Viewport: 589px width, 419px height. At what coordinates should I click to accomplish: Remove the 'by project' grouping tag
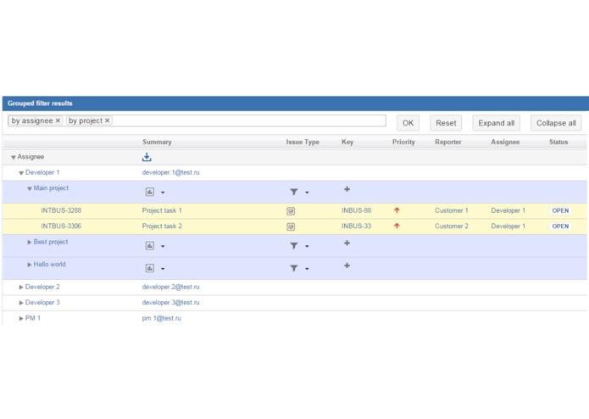click(x=107, y=120)
